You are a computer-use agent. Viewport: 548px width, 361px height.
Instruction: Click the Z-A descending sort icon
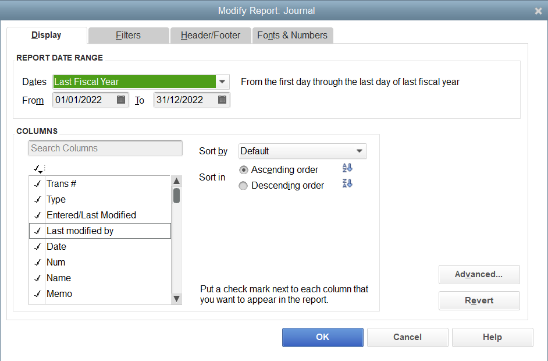[x=347, y=183]
